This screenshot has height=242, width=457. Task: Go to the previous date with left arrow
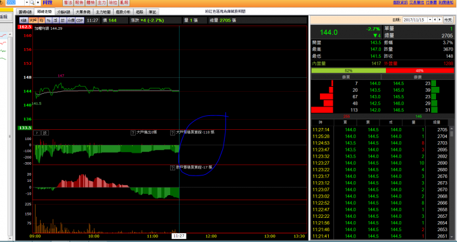tap(435, 20)
